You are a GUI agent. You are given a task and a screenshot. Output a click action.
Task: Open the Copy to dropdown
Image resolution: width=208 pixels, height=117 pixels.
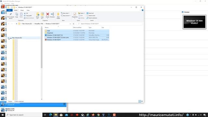point(42,16)
